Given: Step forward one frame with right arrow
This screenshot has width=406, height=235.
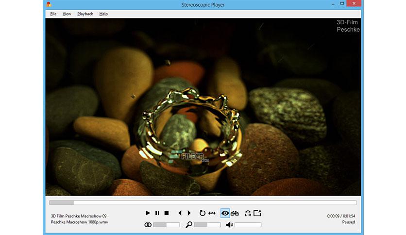Looking at the screenshot, I should coord(189,213).
